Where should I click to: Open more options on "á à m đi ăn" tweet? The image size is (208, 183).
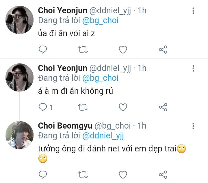pos(193,68)
